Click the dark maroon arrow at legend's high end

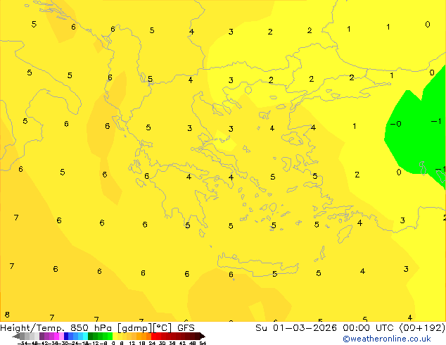pos(203,337)
